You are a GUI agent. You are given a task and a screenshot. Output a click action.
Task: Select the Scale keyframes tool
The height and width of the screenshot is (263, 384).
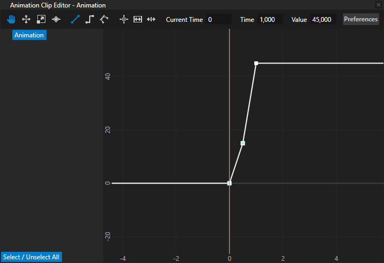coord(41,19)
